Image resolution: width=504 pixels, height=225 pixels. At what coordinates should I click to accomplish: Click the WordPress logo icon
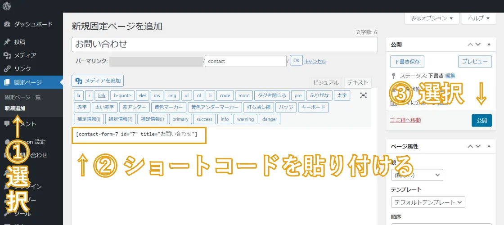coord(7,6)
